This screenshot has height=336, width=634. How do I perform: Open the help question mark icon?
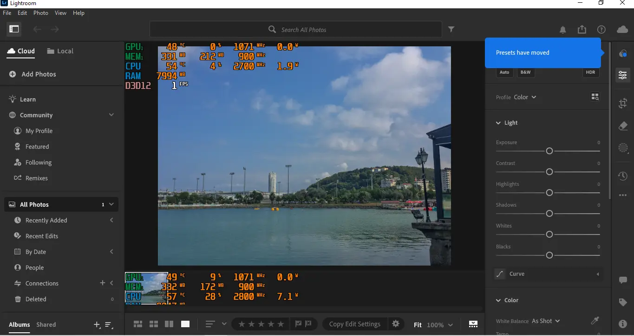point(601,30)
